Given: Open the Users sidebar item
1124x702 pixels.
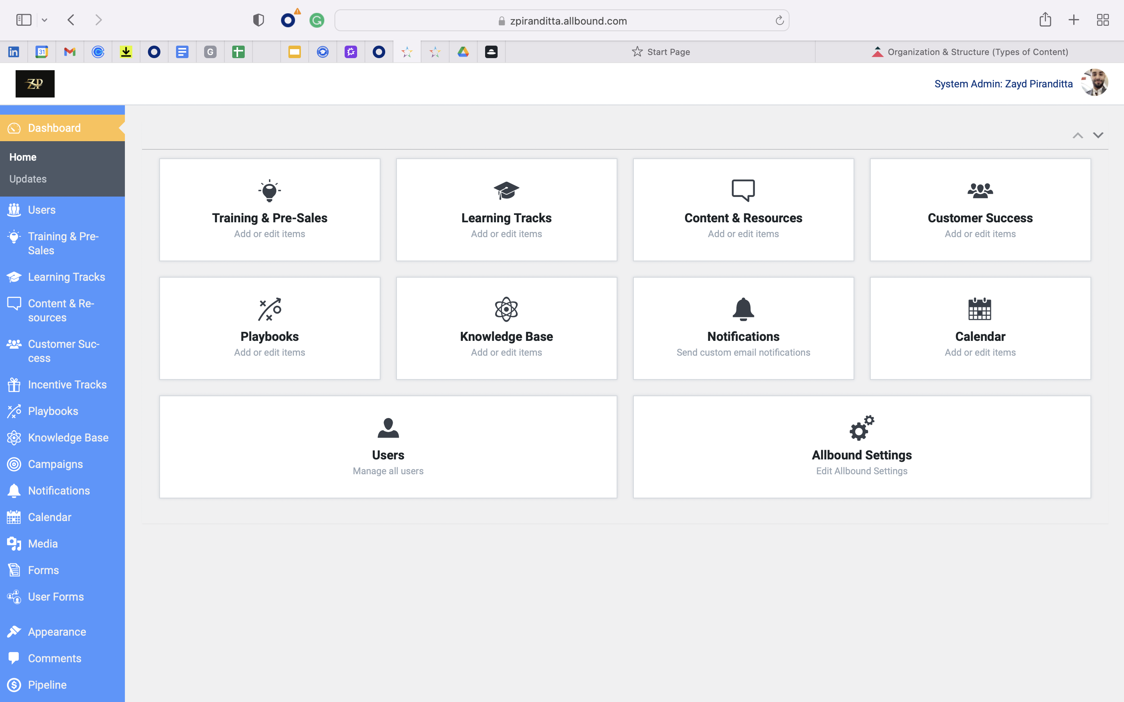Looking at the screenshot, I should pyautogui.click(x=62, y=210).
